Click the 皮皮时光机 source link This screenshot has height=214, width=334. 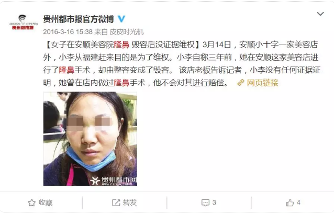tap(127, 32)
